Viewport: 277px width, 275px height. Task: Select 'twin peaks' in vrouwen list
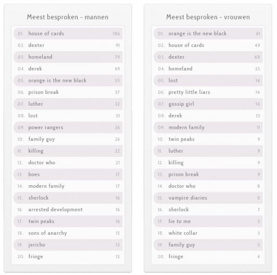pos(208,139)
